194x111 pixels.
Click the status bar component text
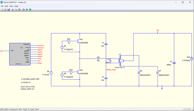[20, 109]
